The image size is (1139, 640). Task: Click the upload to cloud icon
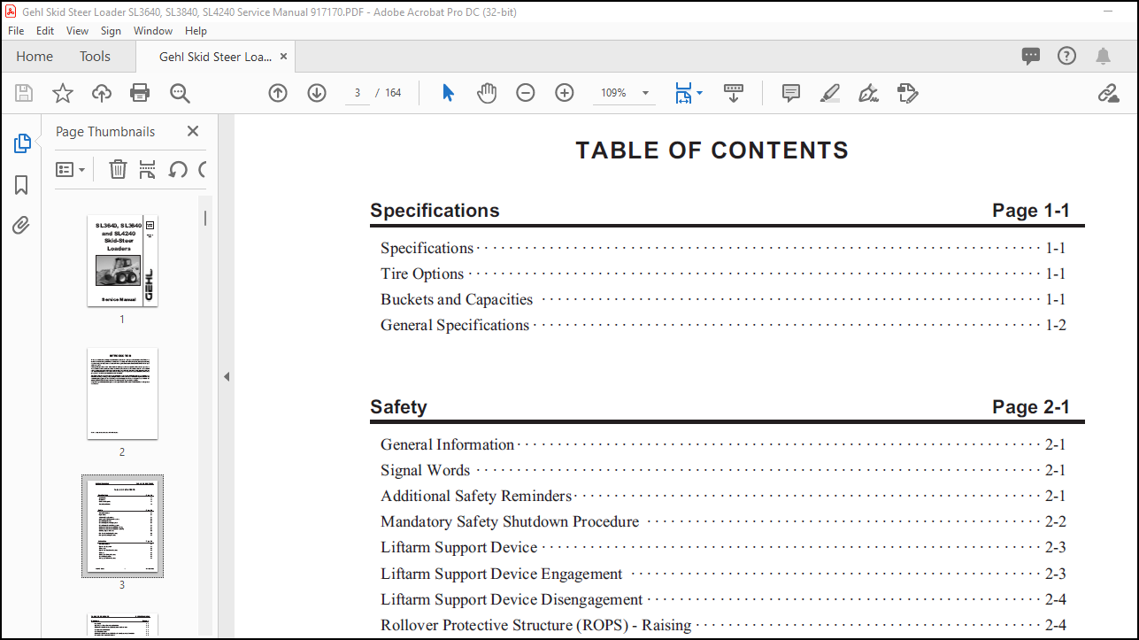[x=102, y=93]
